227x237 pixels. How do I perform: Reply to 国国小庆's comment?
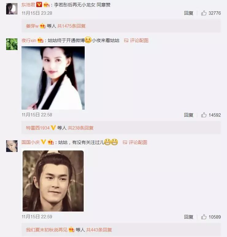[188, 217]
